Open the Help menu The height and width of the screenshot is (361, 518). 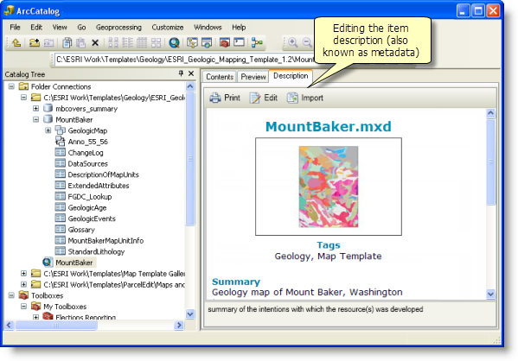pos(239,28)
